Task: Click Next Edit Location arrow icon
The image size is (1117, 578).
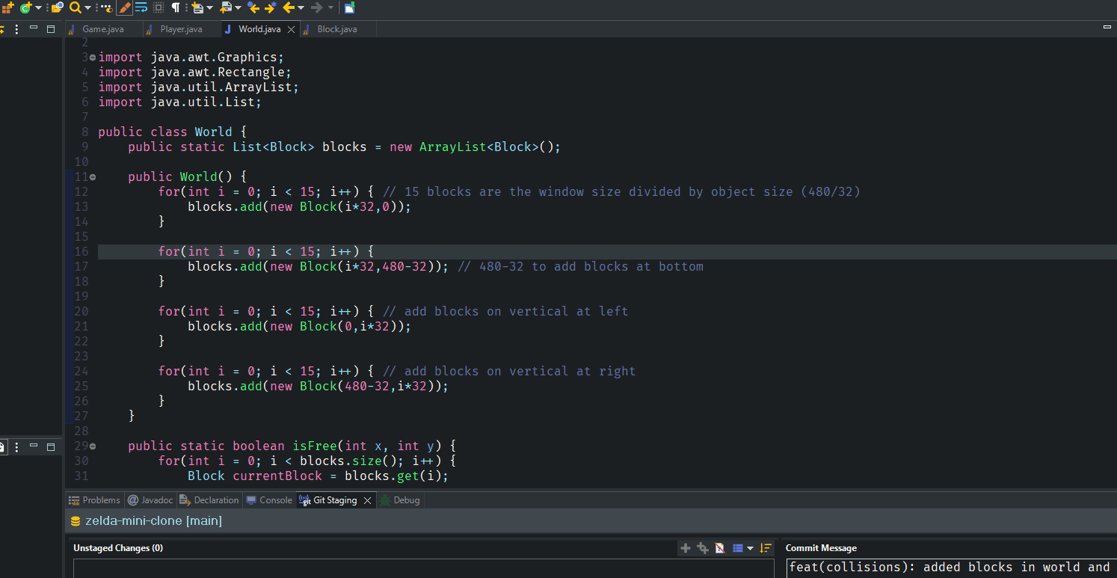Action: (271, 7)
